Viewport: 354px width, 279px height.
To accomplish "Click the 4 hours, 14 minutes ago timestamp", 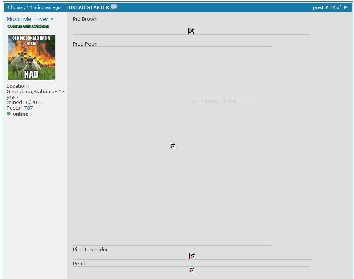I will (34, 7).
